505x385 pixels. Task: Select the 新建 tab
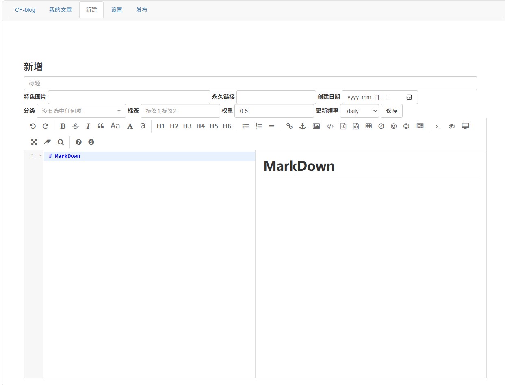point(91,10)
